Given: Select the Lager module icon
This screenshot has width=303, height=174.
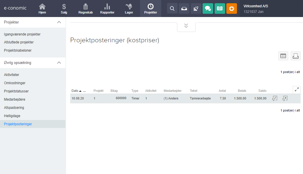Looking at the screenshot, I should (x=129, y=8).
